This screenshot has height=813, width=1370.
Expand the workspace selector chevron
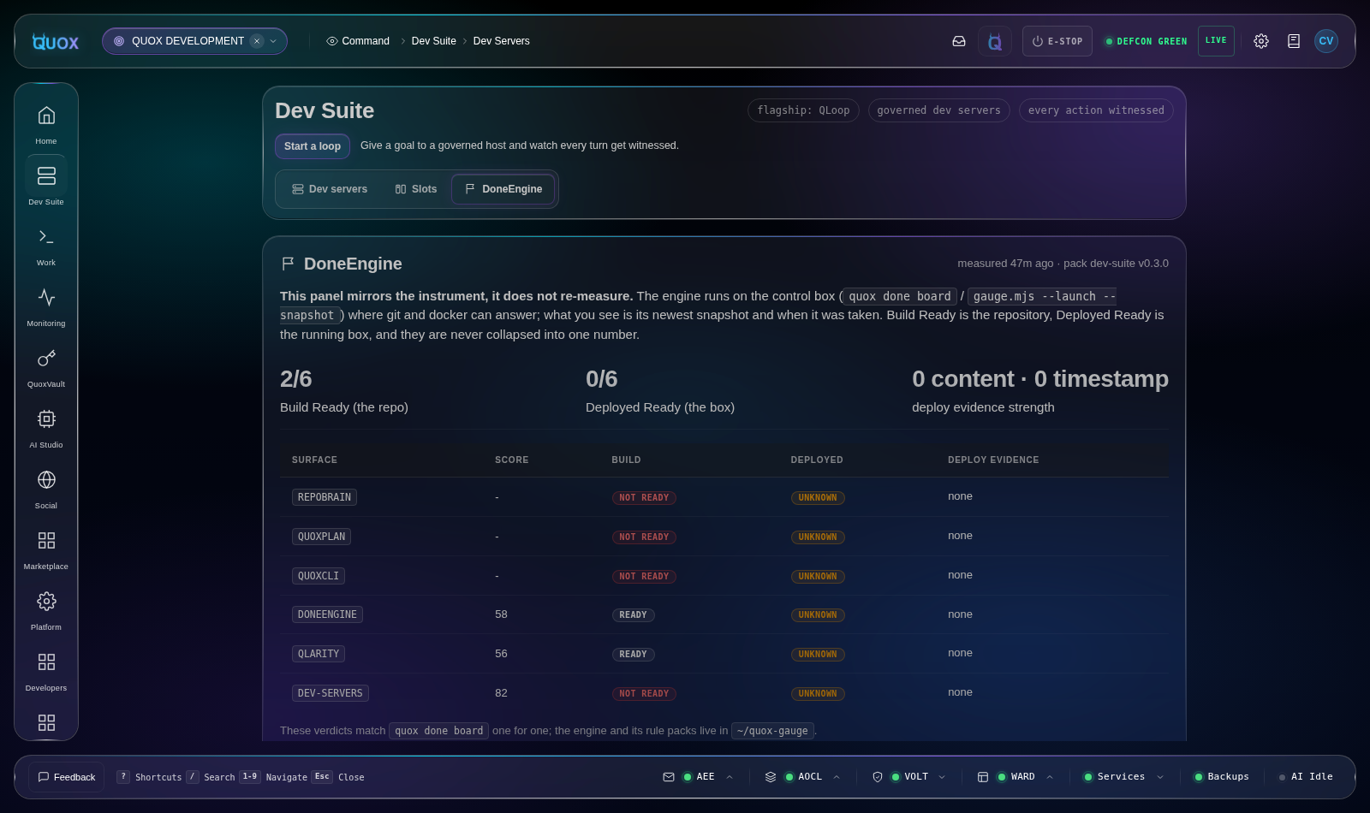tap(273, 41)
